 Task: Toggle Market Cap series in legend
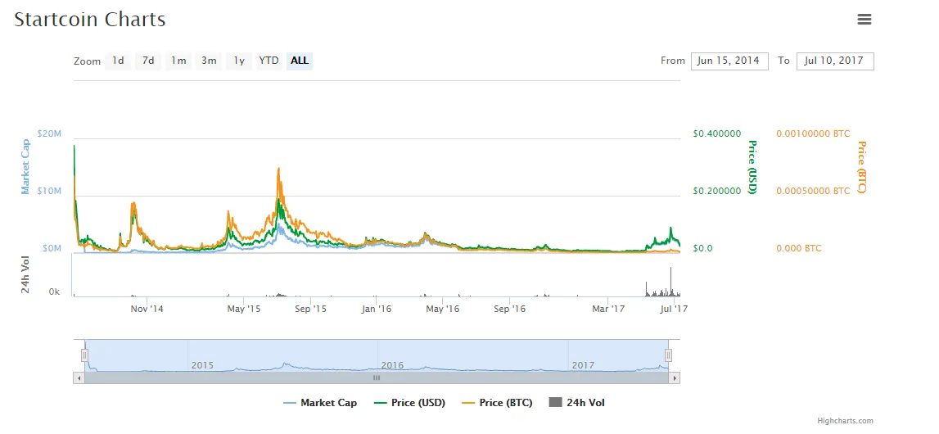[320, 403]
